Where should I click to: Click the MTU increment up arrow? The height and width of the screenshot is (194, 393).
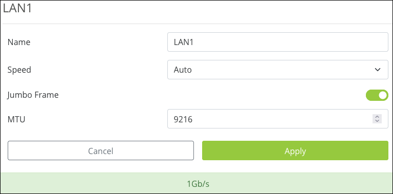tap(377, 117)
